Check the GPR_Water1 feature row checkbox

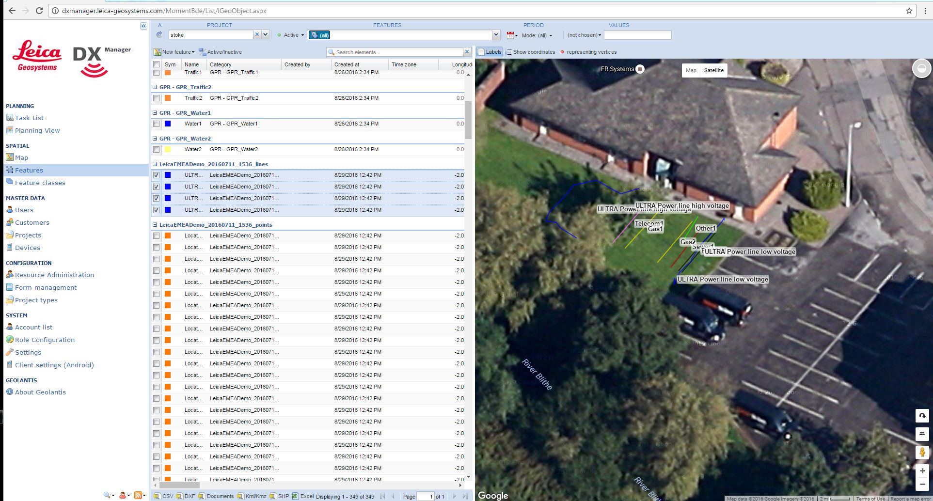coord(156,124)
